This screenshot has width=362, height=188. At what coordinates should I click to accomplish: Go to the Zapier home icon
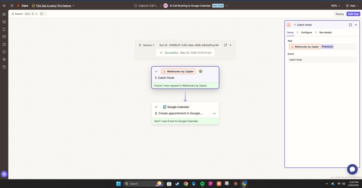coord(4,5)
